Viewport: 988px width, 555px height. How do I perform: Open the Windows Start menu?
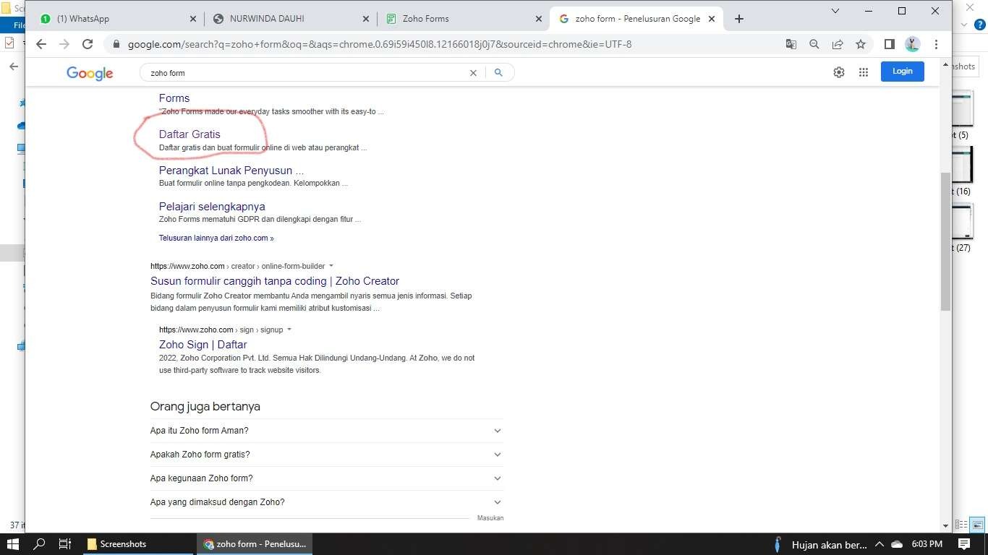click(x=13, y=544)
